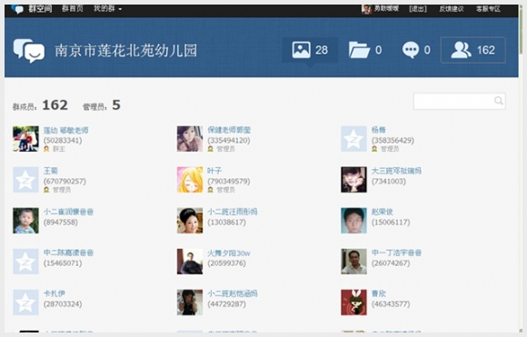Click the vertical scrollbar on the right edge
The image size is (527, 337).
click(522, 168)
